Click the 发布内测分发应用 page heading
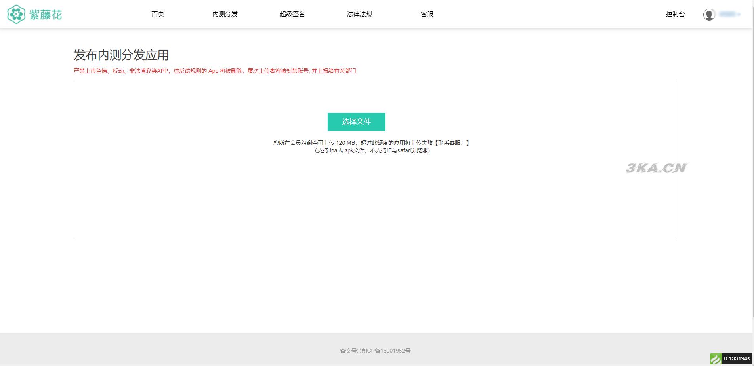Image resolution: width=754 pixels, height=366 pixels. tap(121, 55)
